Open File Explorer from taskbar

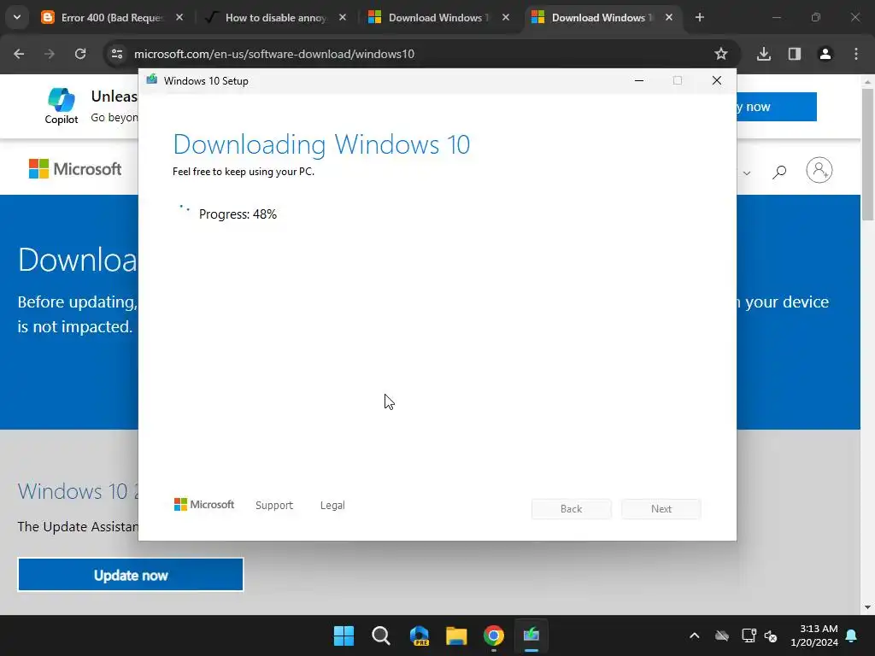point(456,635)
